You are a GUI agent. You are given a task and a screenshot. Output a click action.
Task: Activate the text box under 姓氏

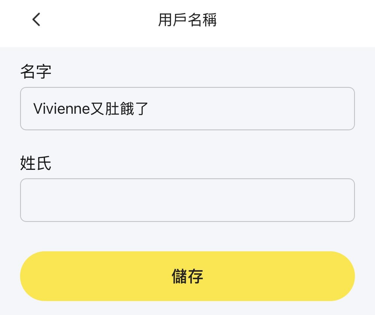187,200
